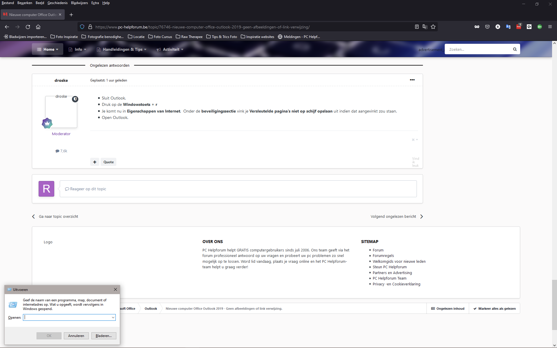This screenshot has height=348, width=557.
Task: Click the Annuleren button in Uitvoeren dialog
Action: coord(76,336)
